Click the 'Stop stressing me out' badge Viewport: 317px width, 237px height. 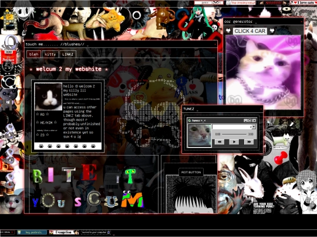point(241,2)
